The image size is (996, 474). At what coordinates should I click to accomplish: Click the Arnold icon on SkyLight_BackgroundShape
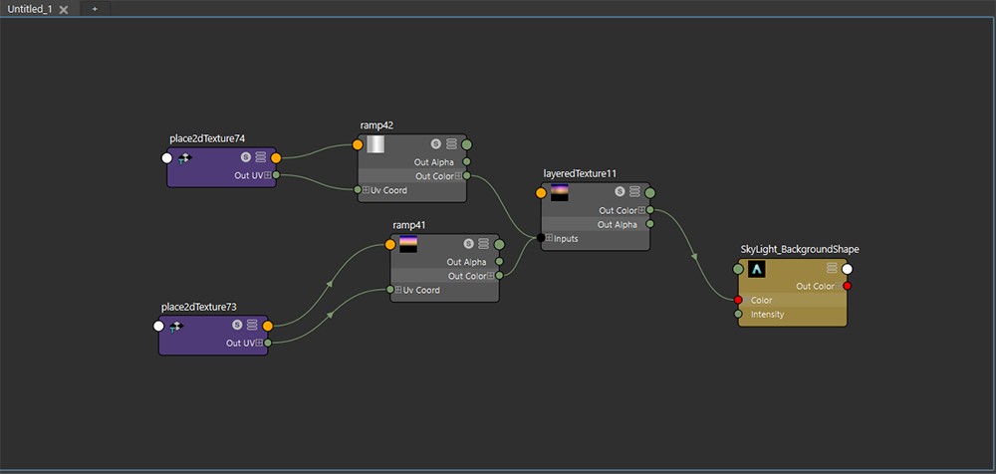pyautogui.click(x=757, y=269)
